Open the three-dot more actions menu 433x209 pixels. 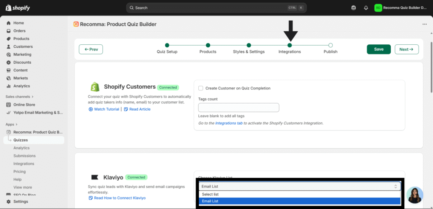tap(425, 24)
